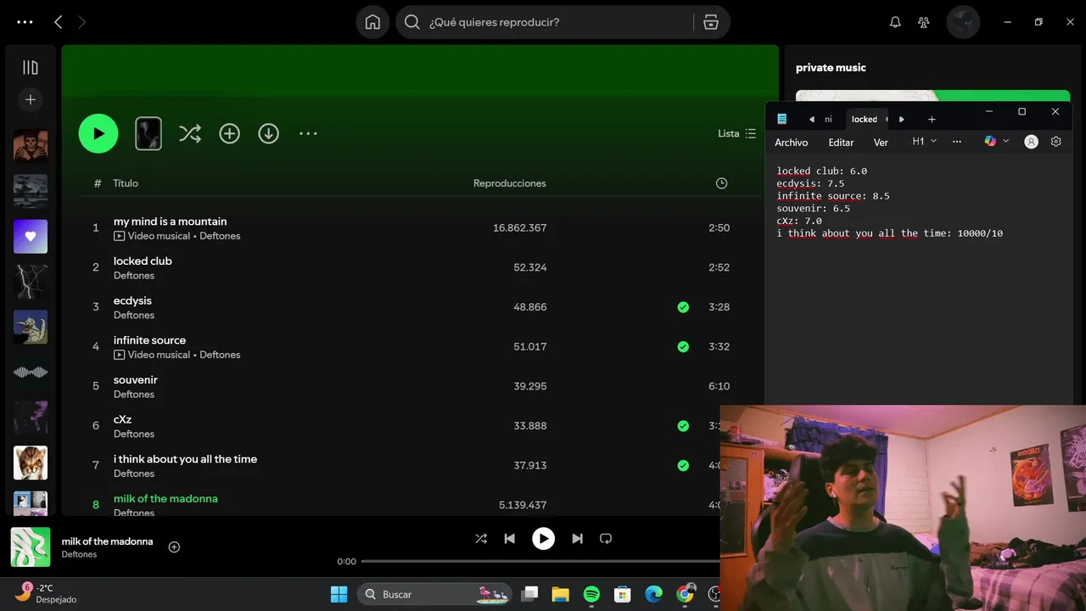
Task: Open more options for the album
Action: coord(308,133)
